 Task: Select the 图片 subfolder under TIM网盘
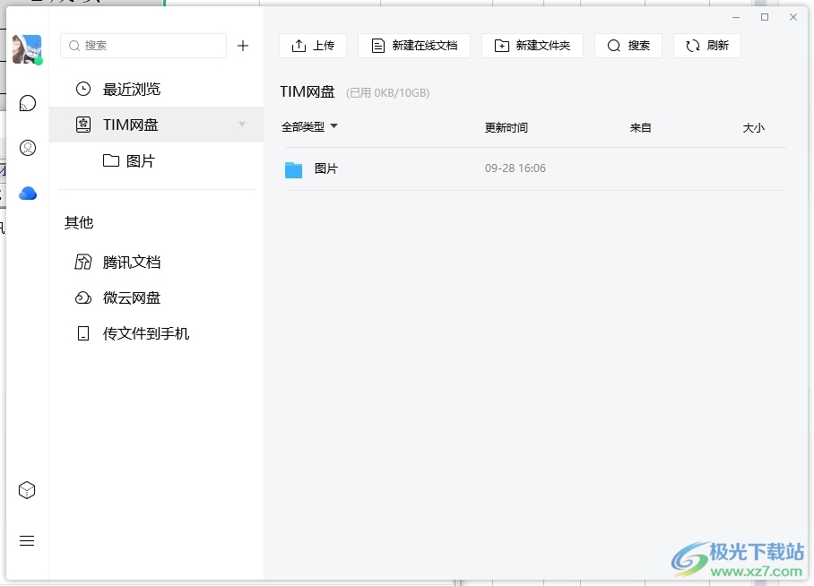140,160
